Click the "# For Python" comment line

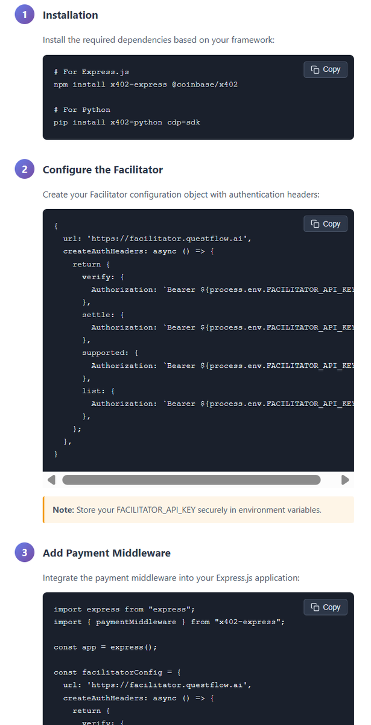[82, 110]
